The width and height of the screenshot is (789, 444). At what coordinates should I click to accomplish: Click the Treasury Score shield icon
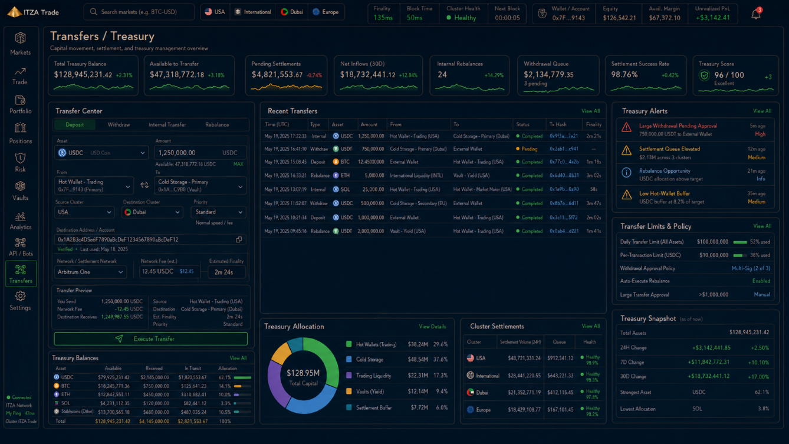pyautogui.click(x=703, y=75)
